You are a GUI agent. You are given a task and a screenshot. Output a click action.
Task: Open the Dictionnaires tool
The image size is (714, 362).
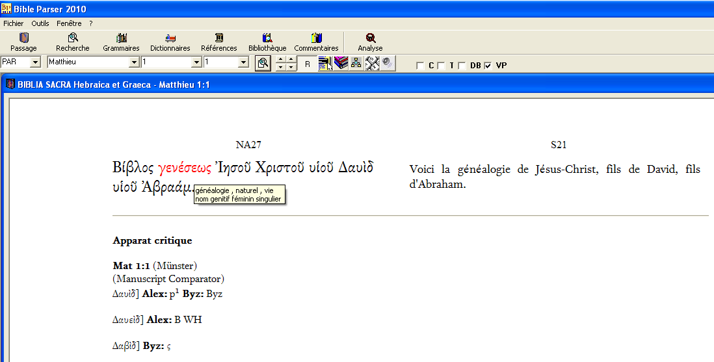(170, 42)
